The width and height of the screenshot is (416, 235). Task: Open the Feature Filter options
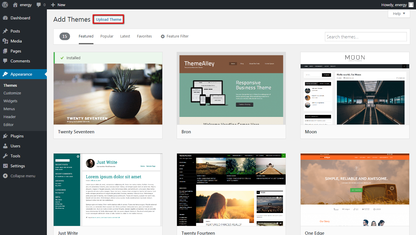[174, 36]
